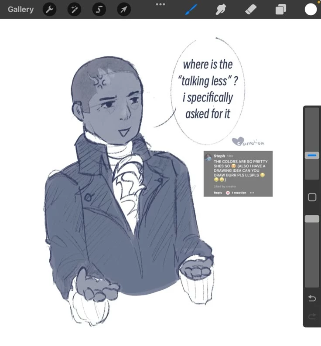Adjust the brush opacity slider handle
The image size is (321, 346).
(312, 219)
